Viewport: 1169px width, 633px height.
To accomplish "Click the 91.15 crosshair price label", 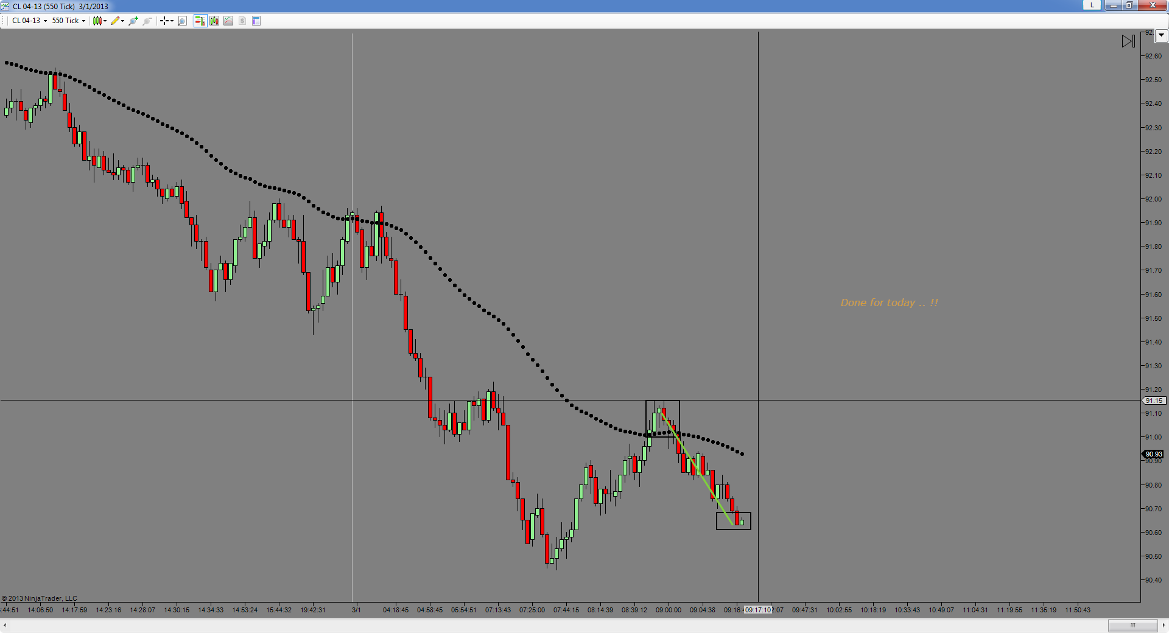I will 1154,400.
